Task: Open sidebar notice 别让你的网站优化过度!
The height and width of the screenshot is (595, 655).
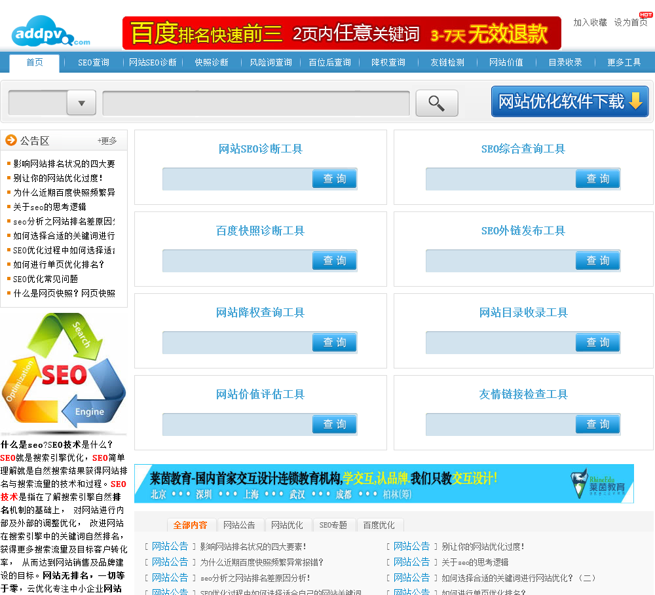Action: tap(58, 178)
